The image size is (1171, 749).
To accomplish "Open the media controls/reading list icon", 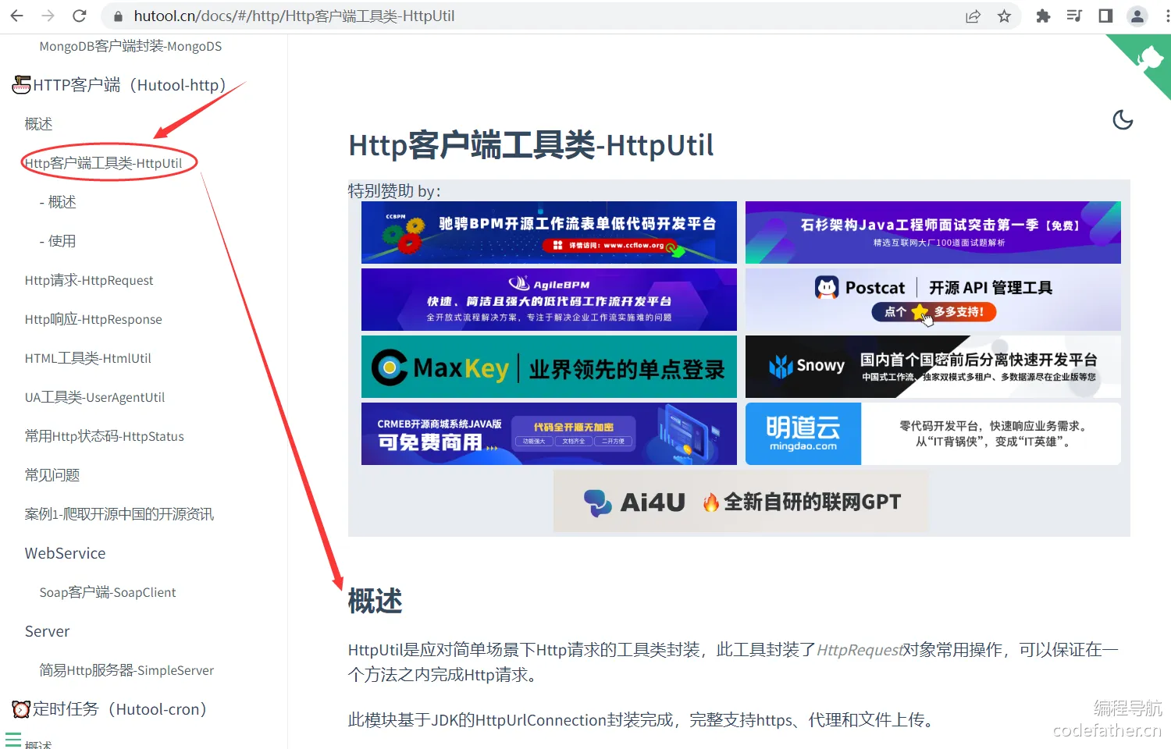I will pyautogui.click(x=1074, y=16).
